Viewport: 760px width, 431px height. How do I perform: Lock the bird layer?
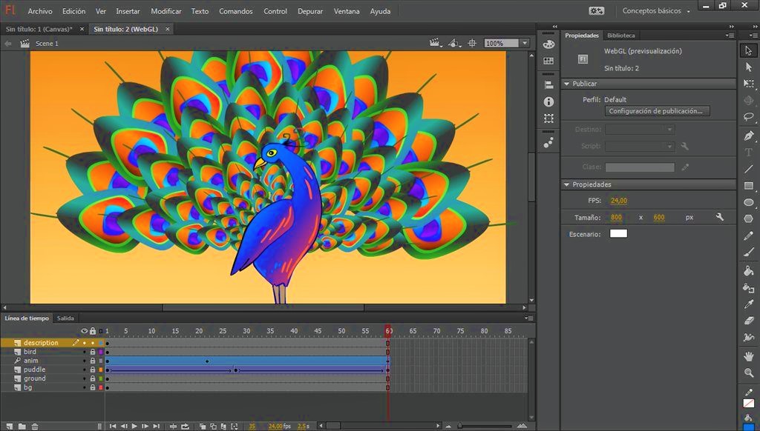coord(93,352)
